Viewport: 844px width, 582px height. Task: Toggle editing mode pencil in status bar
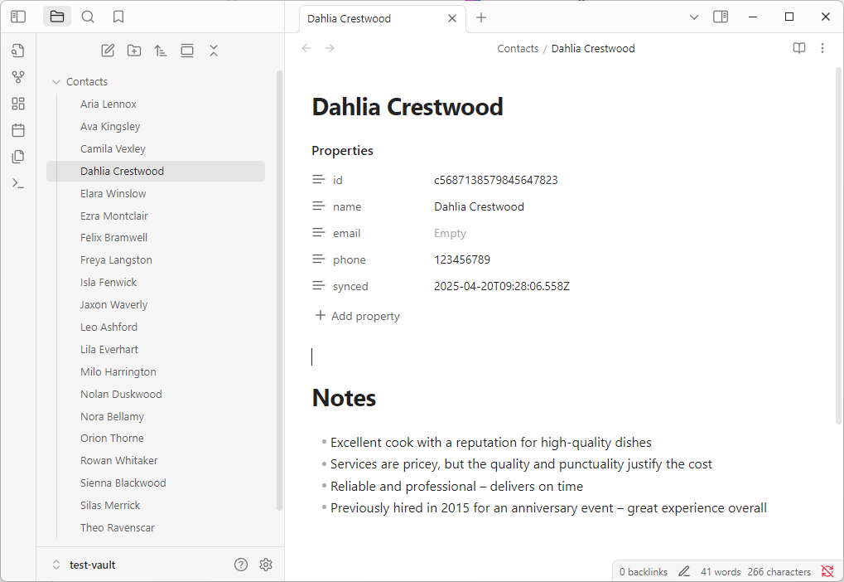pyautogui.click(x=684, y=572)
